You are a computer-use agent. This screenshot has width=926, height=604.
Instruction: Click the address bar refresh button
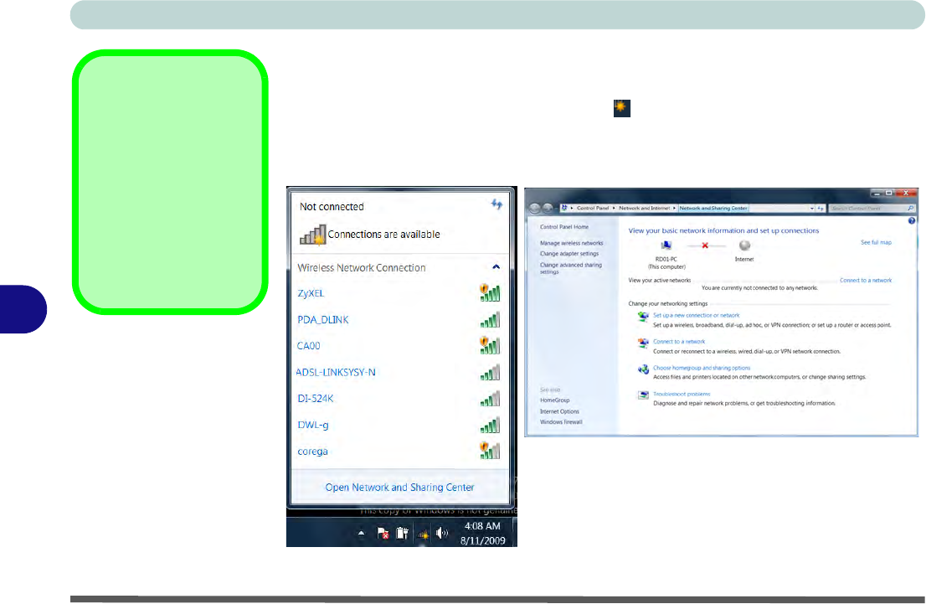pyautogui.click(x=821, y=208)
